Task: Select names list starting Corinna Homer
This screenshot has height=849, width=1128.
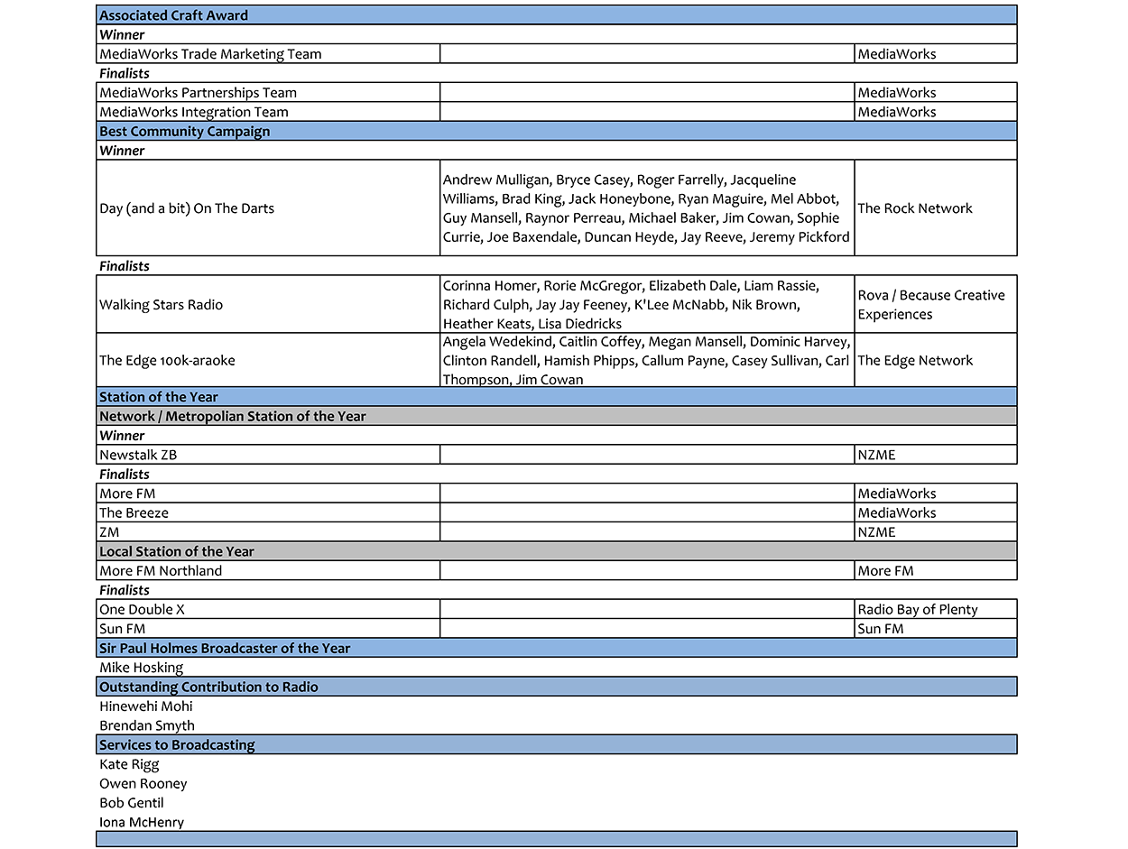Action: point(647,305)
